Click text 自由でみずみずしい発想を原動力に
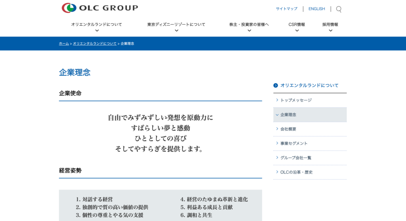The image size is (406, 221). 161,118
